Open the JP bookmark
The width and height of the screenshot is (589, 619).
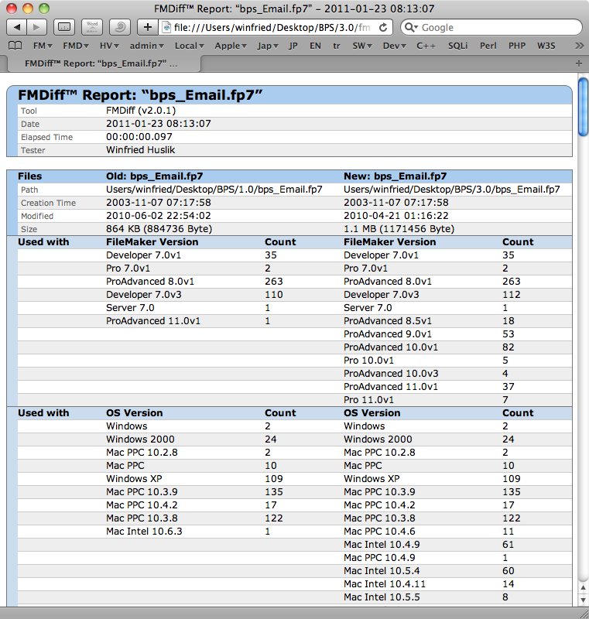(293, 46)
